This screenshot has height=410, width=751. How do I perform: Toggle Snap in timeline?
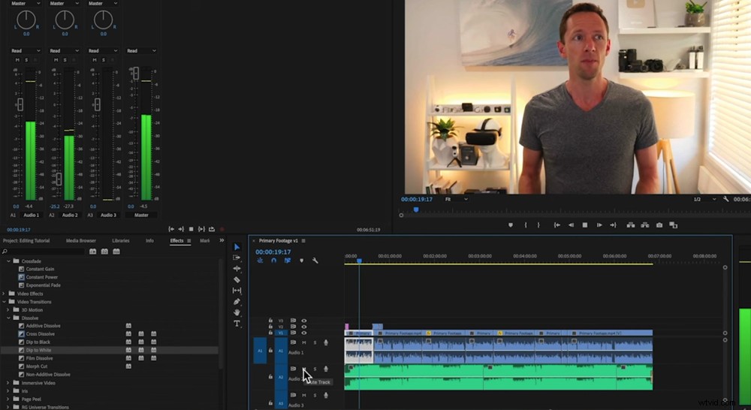(273, 261)
